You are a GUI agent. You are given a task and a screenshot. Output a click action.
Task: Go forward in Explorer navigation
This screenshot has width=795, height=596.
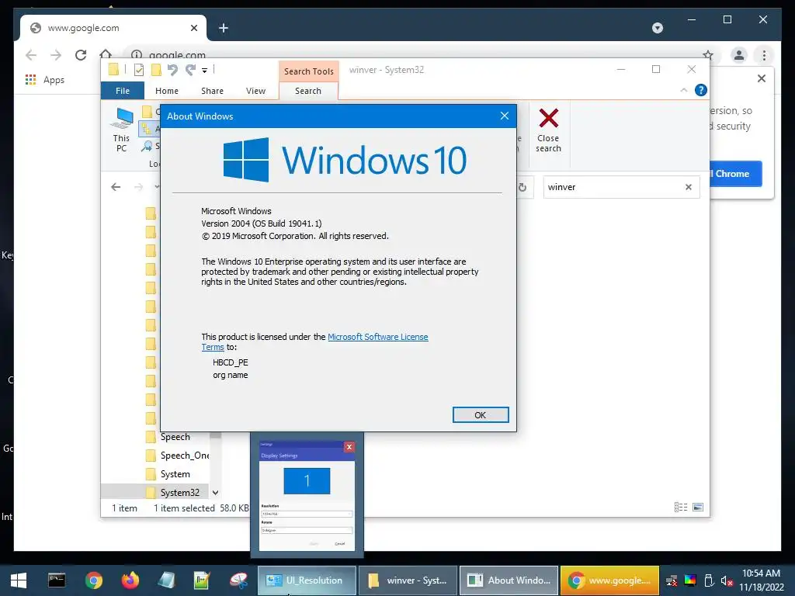(138, 187)
